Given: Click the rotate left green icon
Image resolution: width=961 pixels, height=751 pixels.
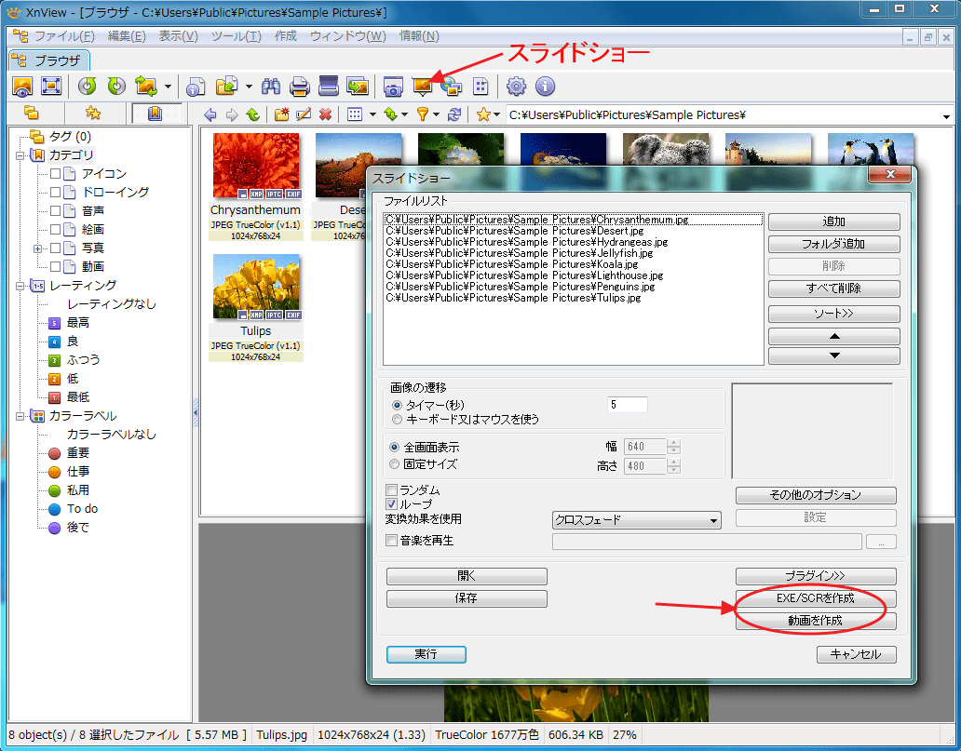Looking at the screenshot, I should [x=87, y=87].
